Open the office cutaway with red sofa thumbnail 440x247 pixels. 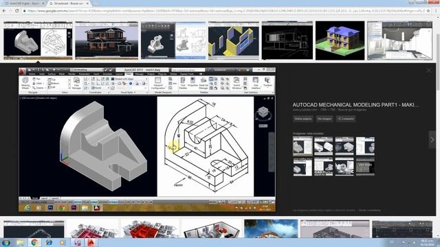coord(211,228)
